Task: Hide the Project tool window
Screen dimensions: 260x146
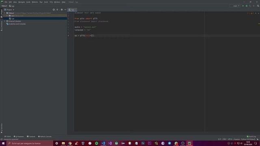Action: pyautogui.click(x=65, y=10)
